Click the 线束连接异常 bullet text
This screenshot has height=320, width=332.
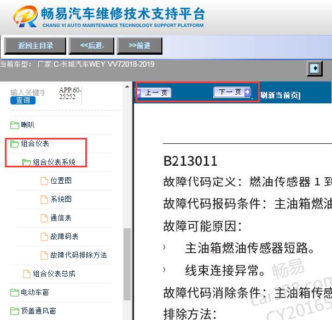(225, 270)
